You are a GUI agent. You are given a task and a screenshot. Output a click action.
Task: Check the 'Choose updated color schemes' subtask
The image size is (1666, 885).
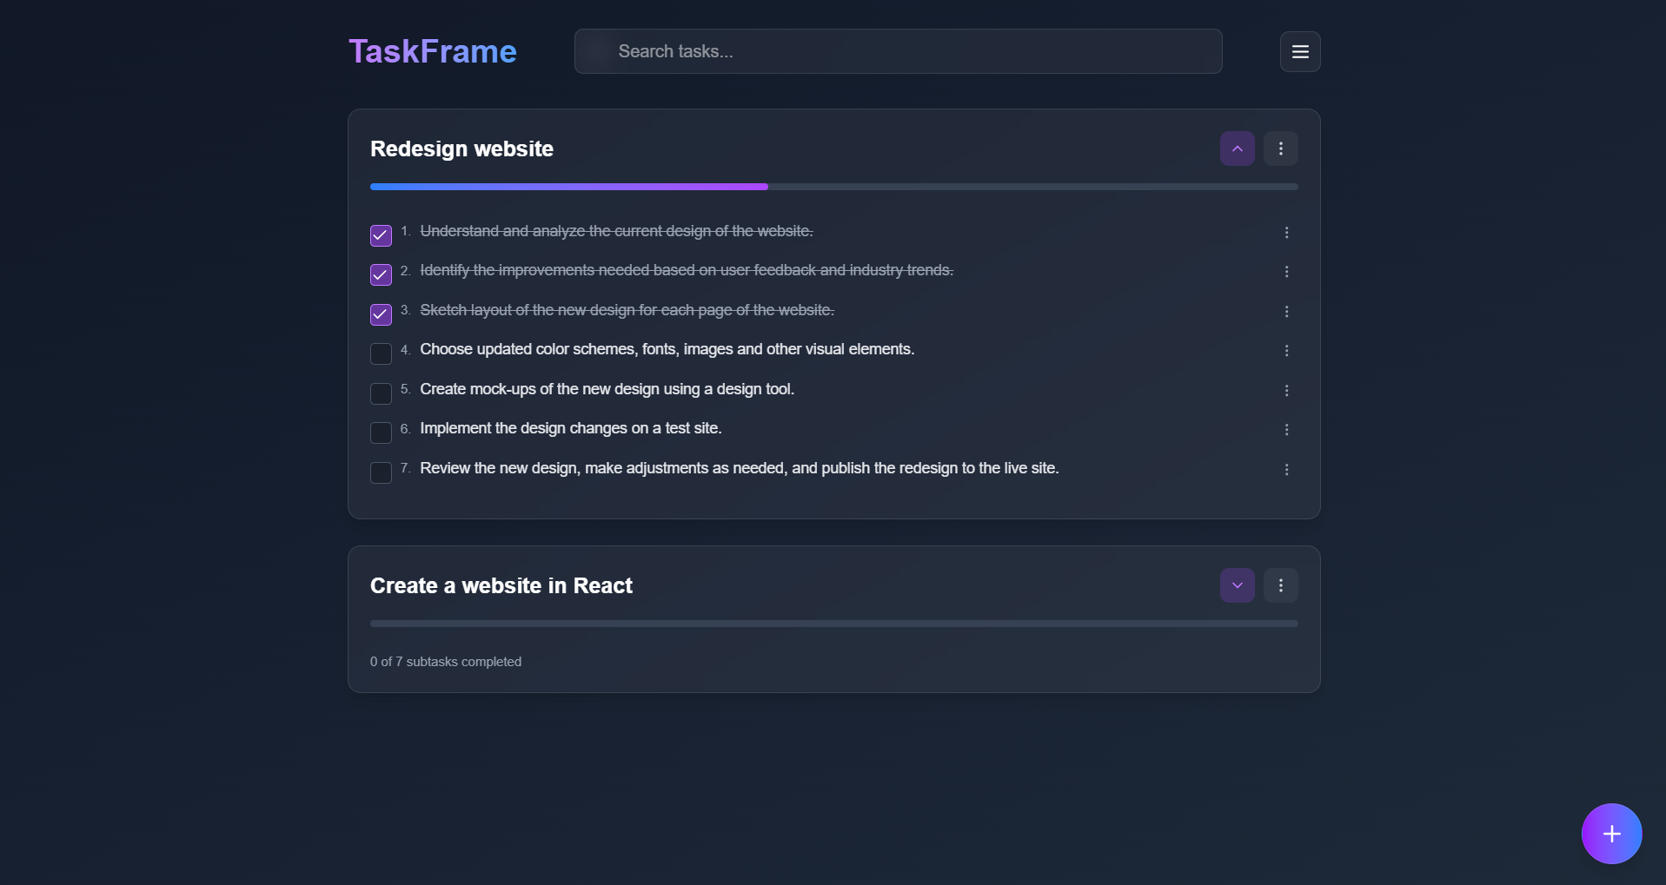381,353
